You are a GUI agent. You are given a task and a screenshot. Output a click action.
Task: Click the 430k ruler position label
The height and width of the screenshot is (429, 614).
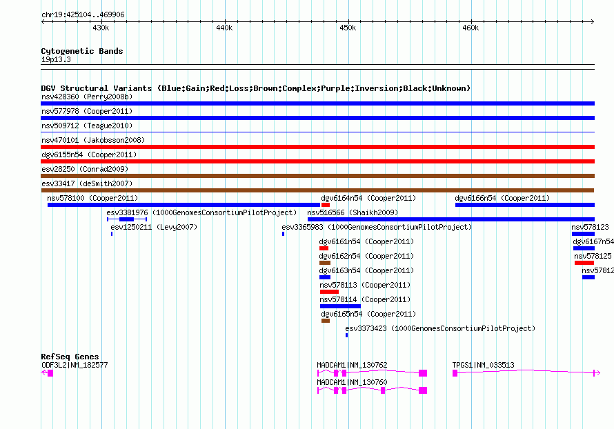coord(101,28)
